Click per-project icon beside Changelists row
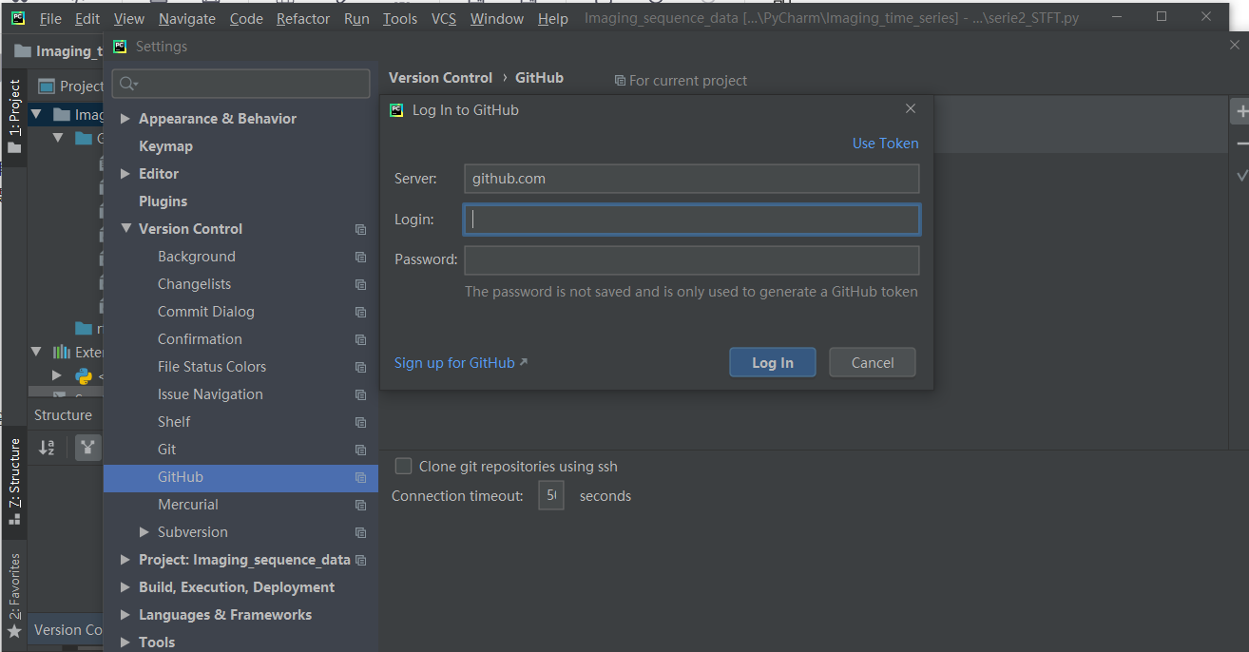The height and width of the screenshot is (652, 1249). (360, 284)
